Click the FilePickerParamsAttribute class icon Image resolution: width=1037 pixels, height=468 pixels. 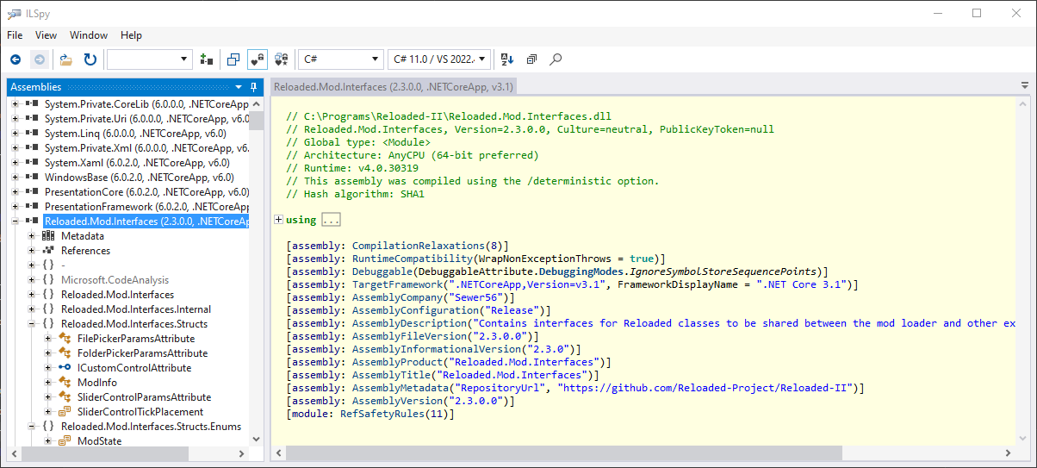click(x=65, y=339)
